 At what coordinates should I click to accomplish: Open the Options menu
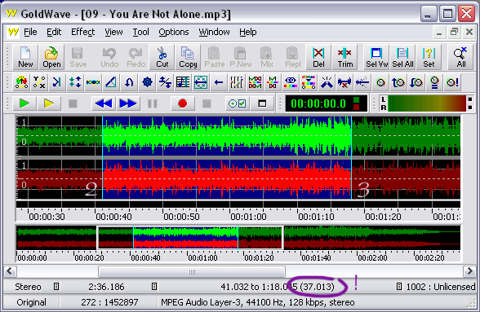point(174,32)
